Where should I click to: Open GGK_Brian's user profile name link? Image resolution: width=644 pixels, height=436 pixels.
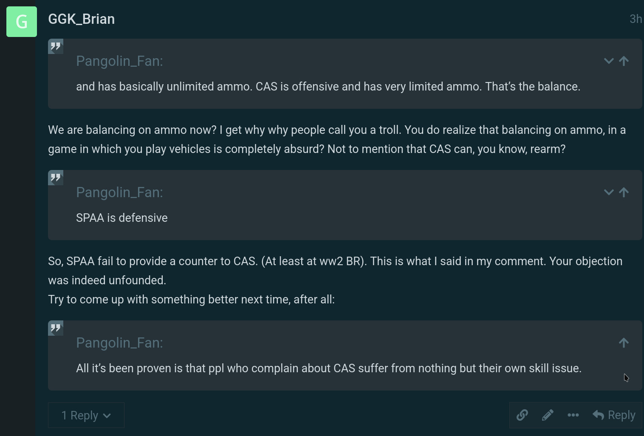81,19
